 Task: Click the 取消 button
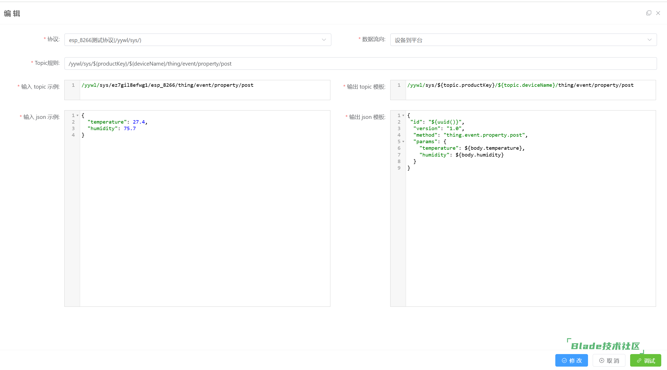(x=609, y=360)
